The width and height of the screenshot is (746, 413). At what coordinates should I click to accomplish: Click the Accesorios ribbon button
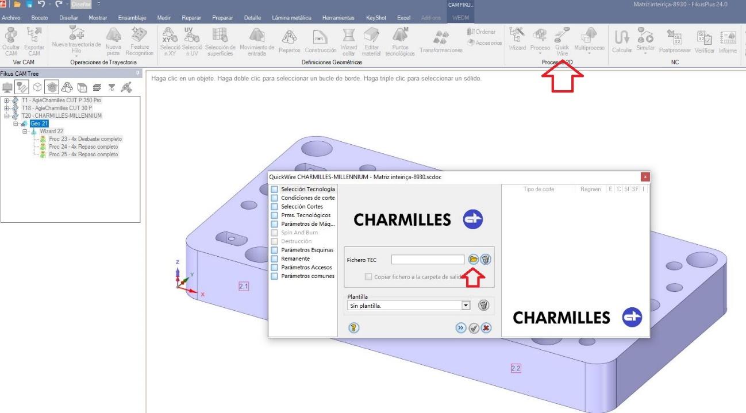click(x=484, y=43)
